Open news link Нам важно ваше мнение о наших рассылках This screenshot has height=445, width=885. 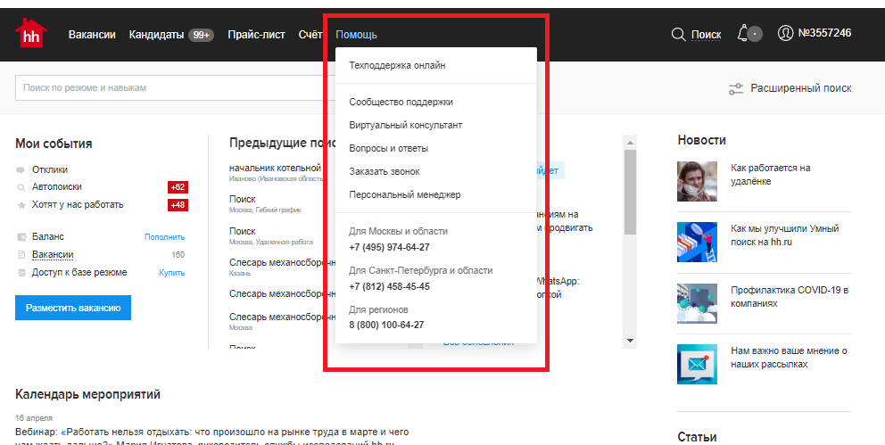pos(789,358)
